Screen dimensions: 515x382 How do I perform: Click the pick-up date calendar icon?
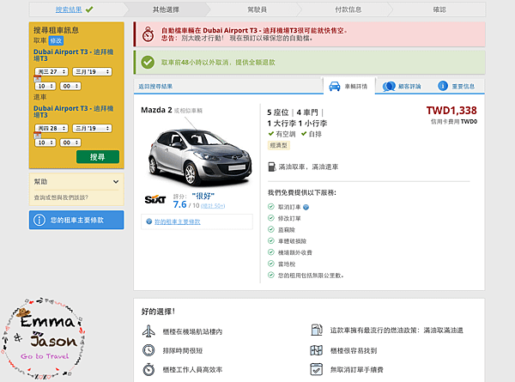pos(38,78)
